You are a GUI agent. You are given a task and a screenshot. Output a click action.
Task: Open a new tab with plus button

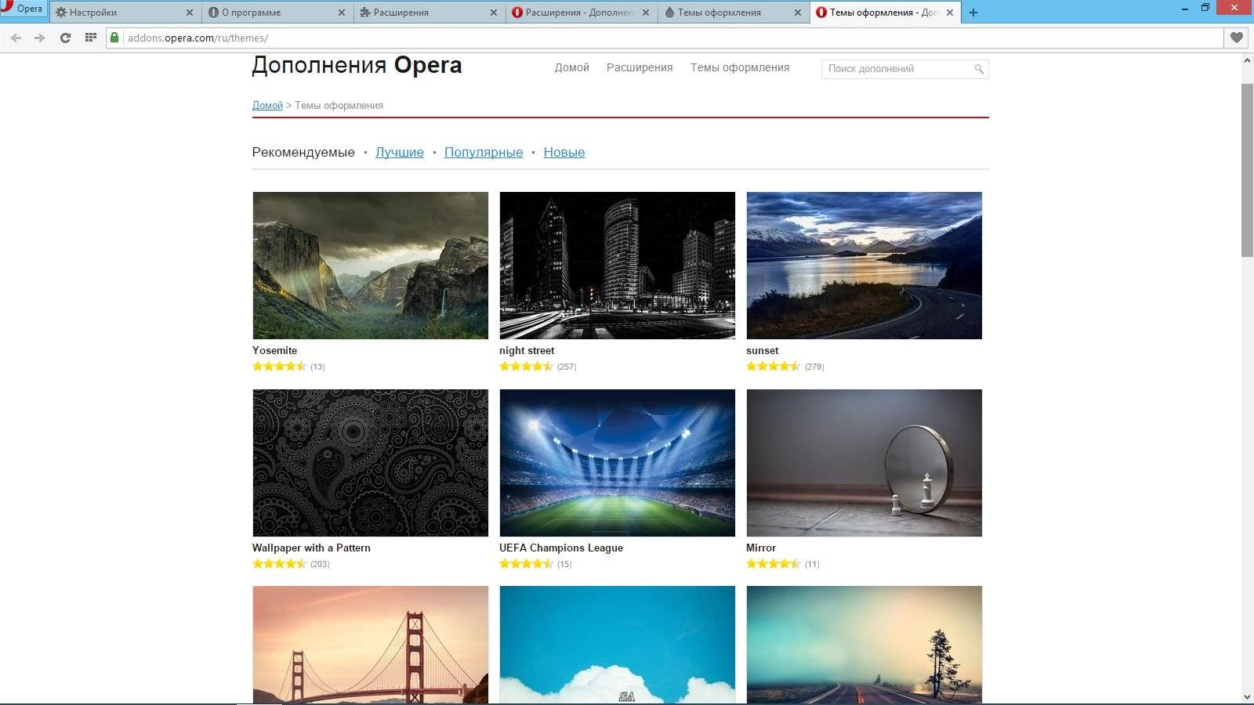coord(973,13)
